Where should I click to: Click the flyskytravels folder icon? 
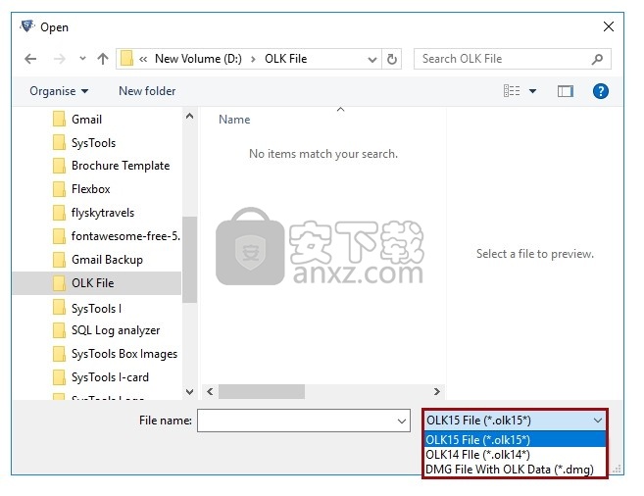(59, 213)
